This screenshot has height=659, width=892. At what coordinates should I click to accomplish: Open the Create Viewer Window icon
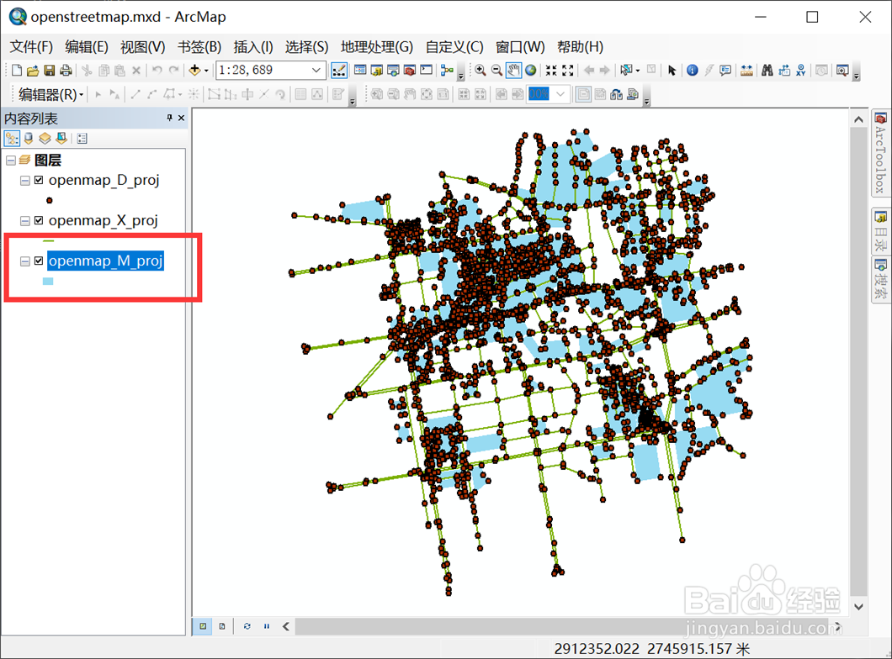click(842, 70)
